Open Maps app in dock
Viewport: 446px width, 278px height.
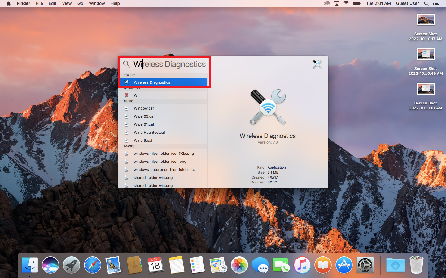pyautogui.click(x=218, y=265)
